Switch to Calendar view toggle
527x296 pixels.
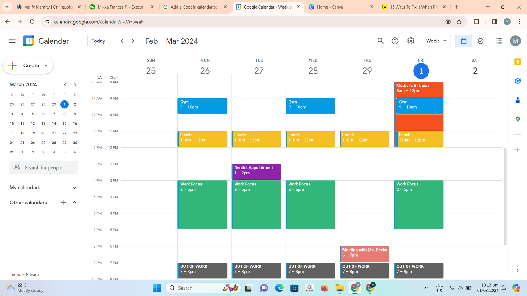click(464, 41)
